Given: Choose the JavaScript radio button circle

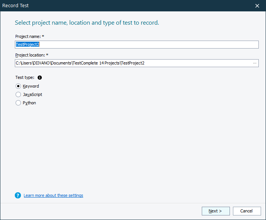Looking at the screenshot, I should coord(18,94).
